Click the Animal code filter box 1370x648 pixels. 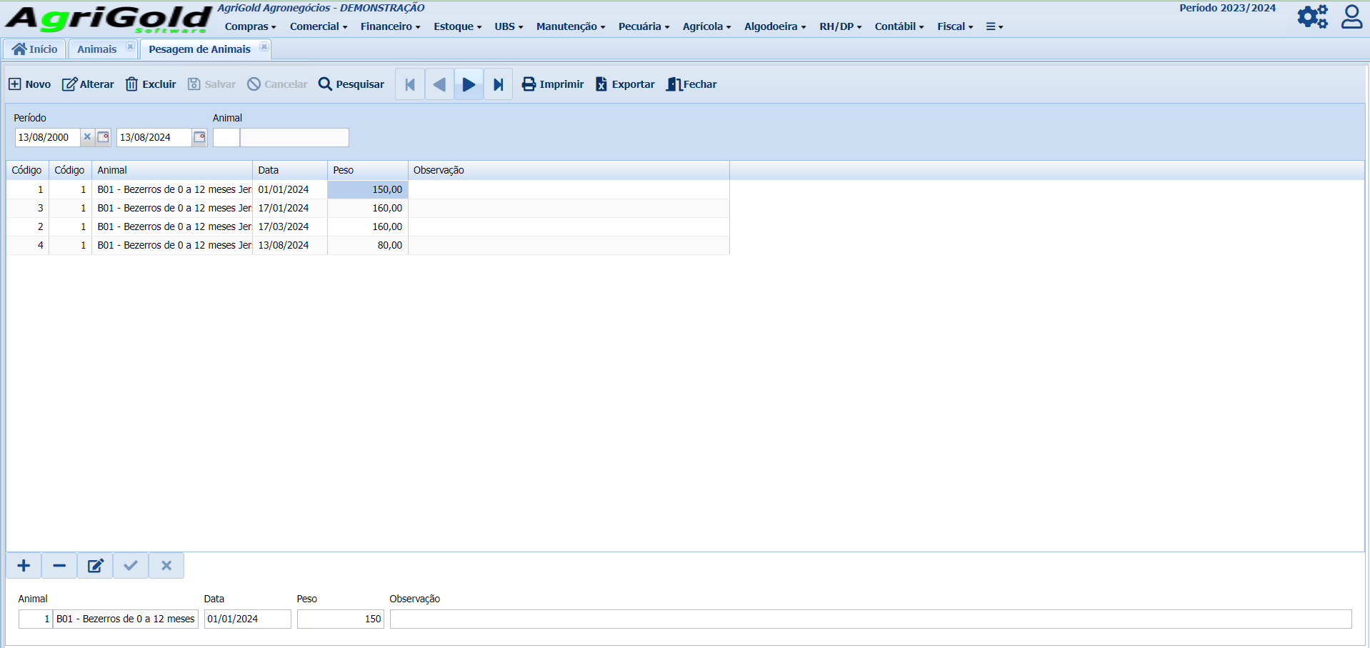(x=226, y=137)
